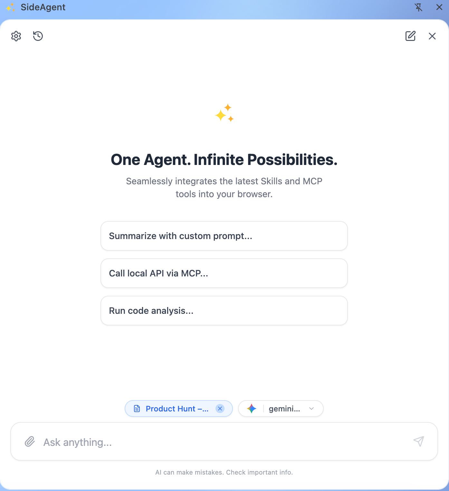Click the Product Hunt context chip label
This screenshot has height=491, width=449.
177,409
